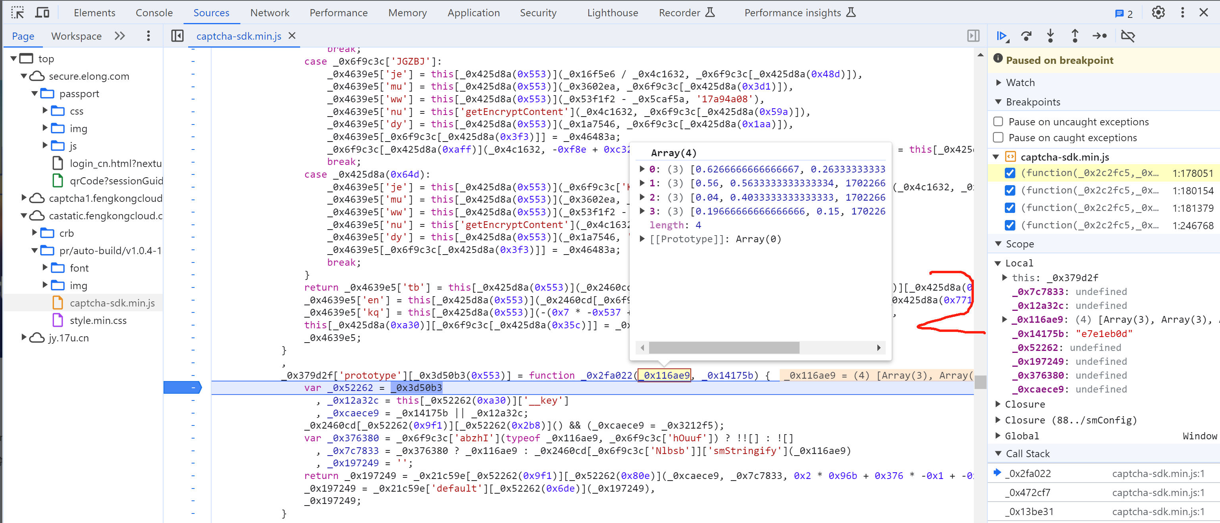Collapse the Scope section
Screen dimensions: 1220x523
[x=998, y=244]
